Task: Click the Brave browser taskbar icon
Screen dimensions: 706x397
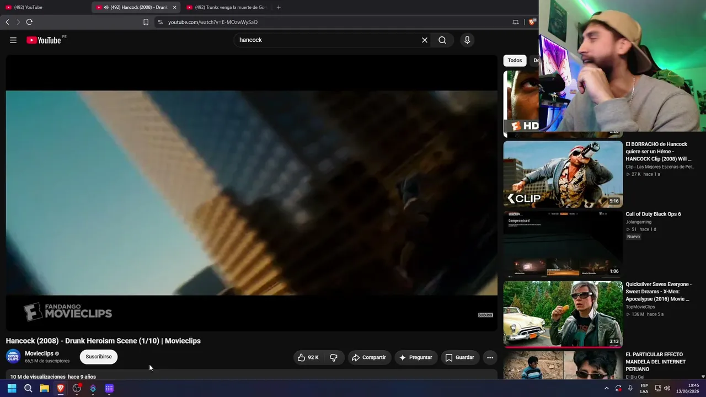Action: coord(61,388)
